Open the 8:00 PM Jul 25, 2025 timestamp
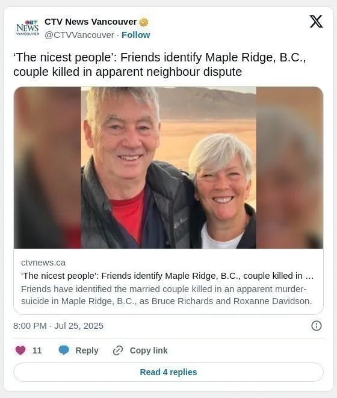Viewport: 337px width, 398px height. pos(58,326)
